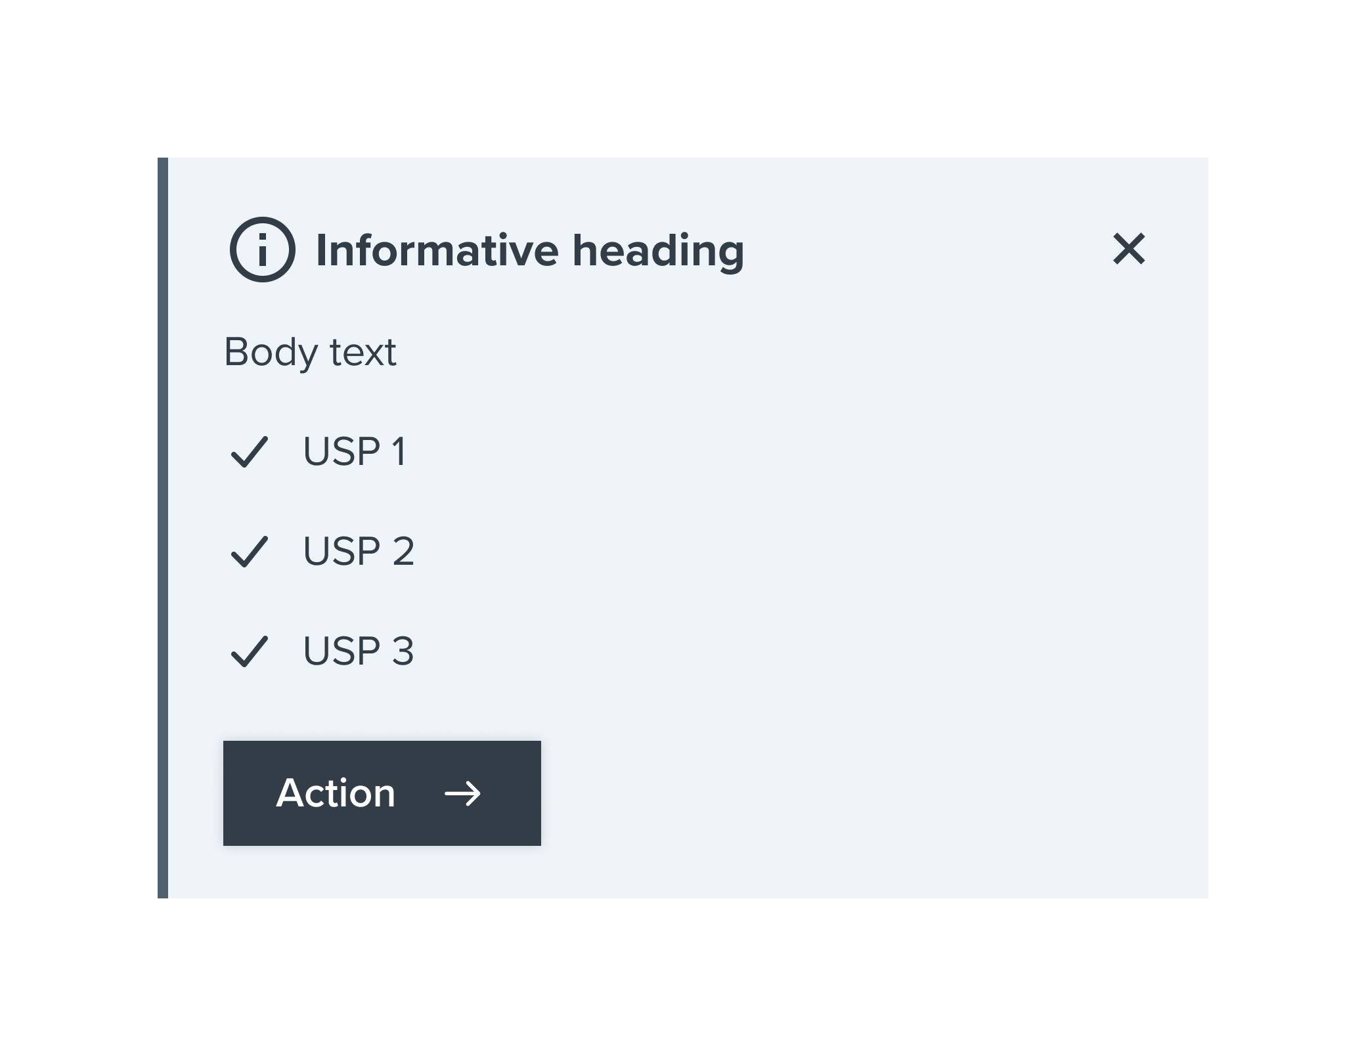
Task: Dismiss the notification with the X icon
Action: [x=1129, y=249]
